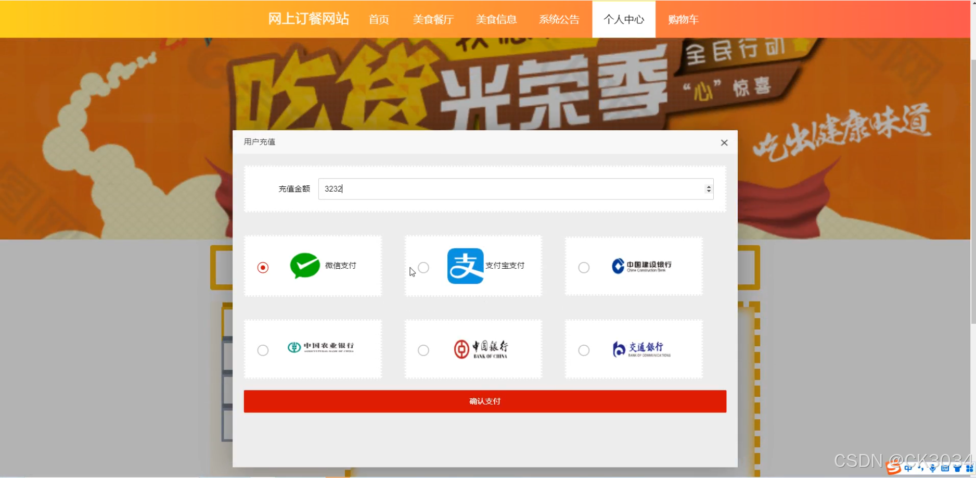Click the page vertical scrollbar
Image resolution: width=976 pixels, height=478 pixels.
[973, 193]
